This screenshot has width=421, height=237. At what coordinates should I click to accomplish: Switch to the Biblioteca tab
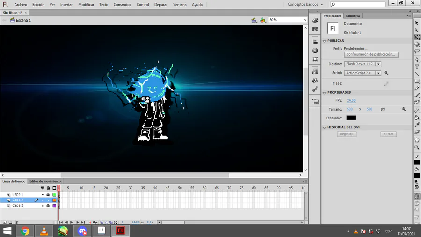[353, 16]
